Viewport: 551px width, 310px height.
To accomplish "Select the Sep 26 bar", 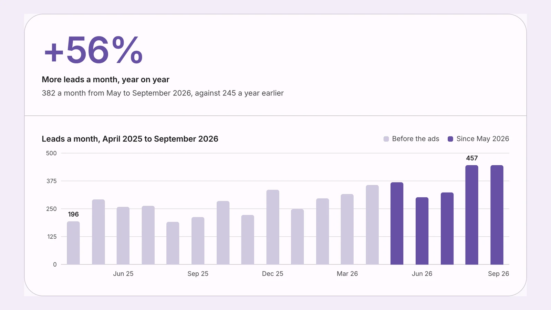I will point(497,215).
